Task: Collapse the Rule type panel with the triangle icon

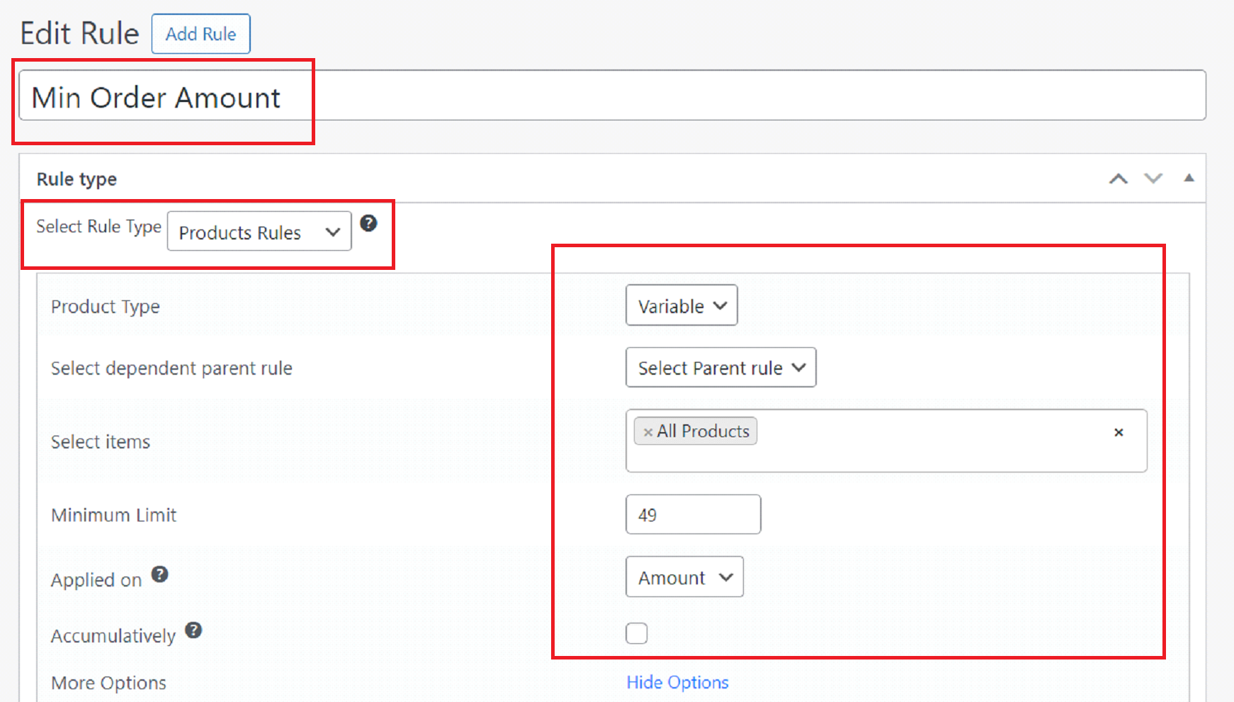Action: [x=1189, y=178]
